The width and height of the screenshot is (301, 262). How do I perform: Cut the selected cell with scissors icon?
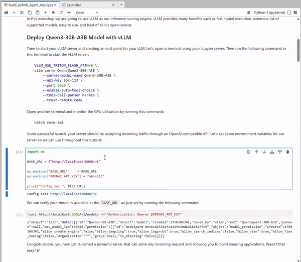click(x=22, y=12)
